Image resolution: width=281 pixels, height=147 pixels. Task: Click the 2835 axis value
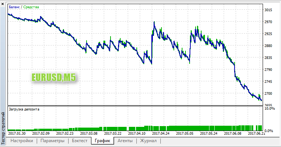[268, 57]
